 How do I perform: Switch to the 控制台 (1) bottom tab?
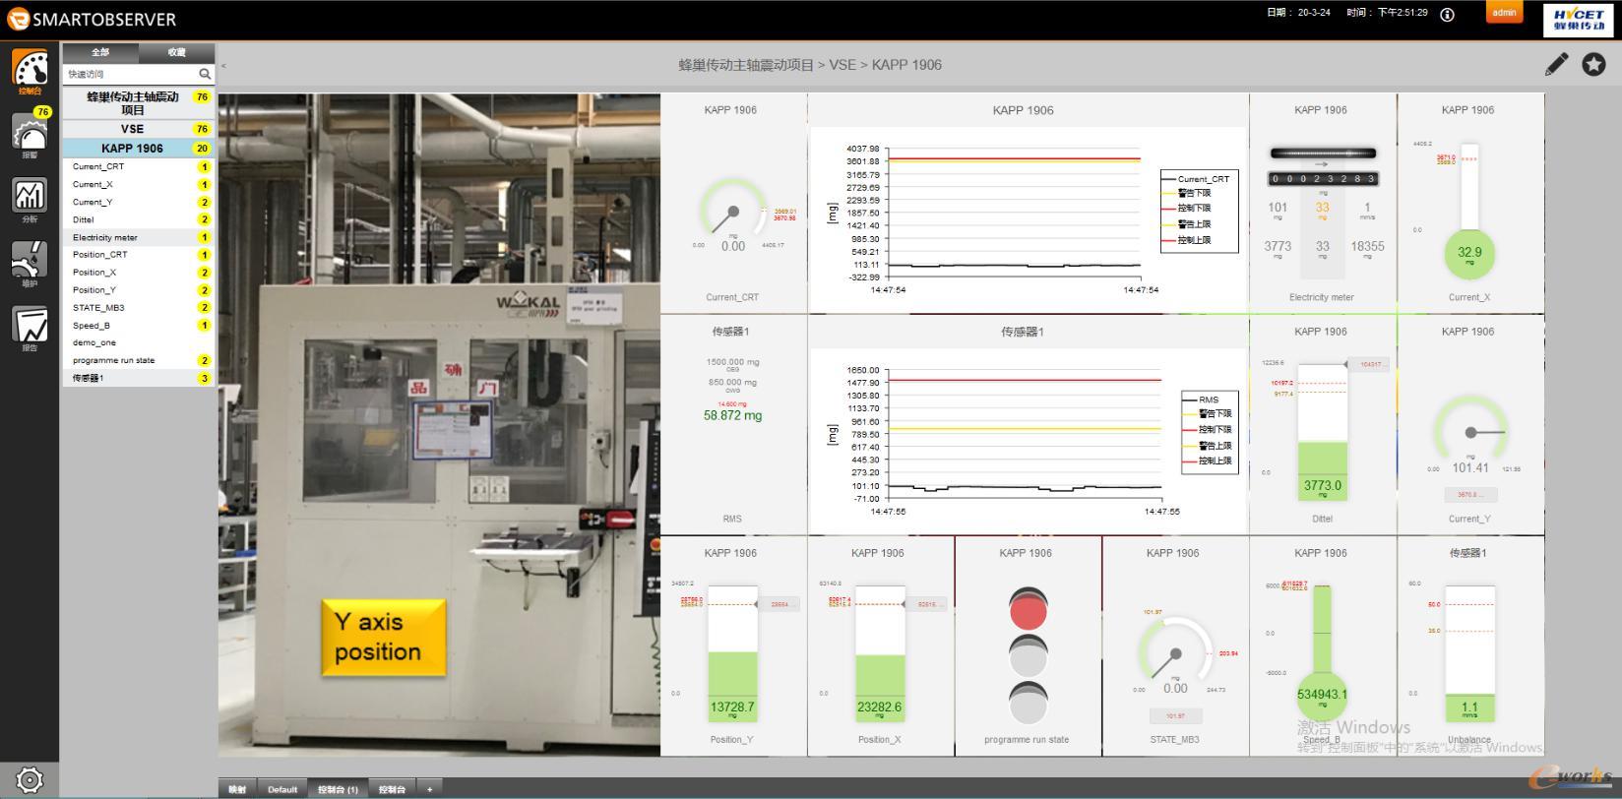338,789
